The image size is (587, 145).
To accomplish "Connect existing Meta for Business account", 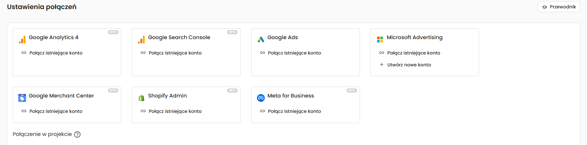I will [x=294, y=111].
